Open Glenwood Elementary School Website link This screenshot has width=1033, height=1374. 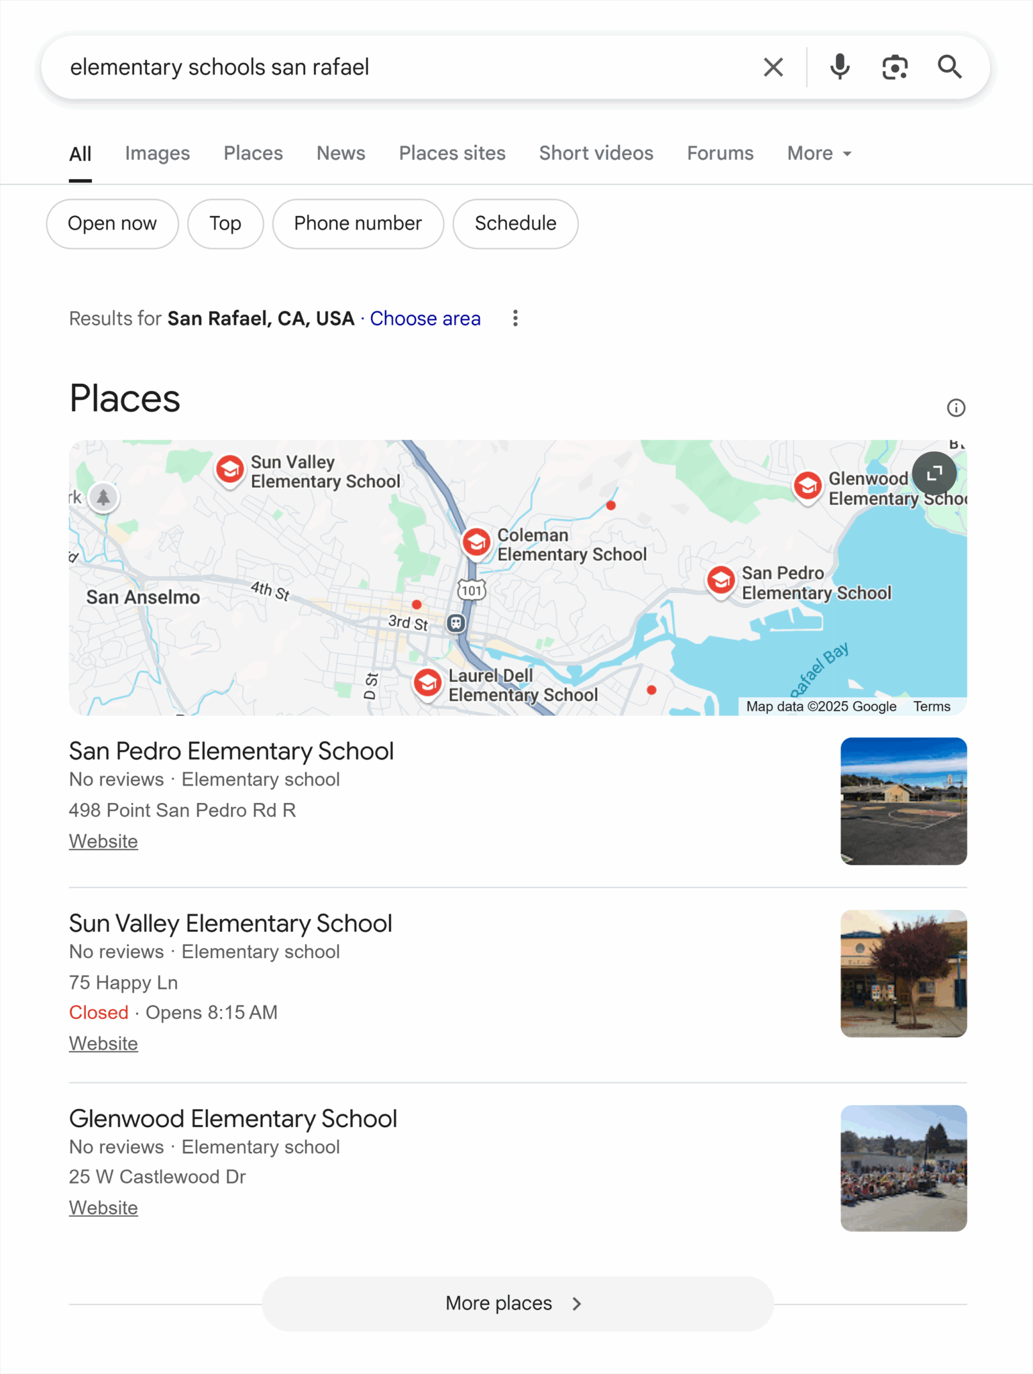click(103, 1208)
